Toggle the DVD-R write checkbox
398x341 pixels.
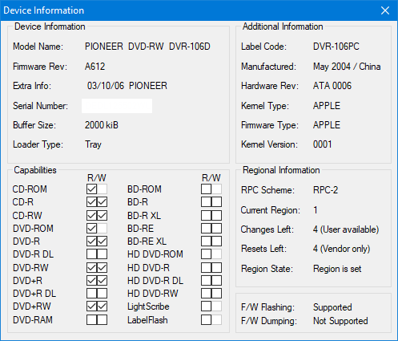coord(102,242)
